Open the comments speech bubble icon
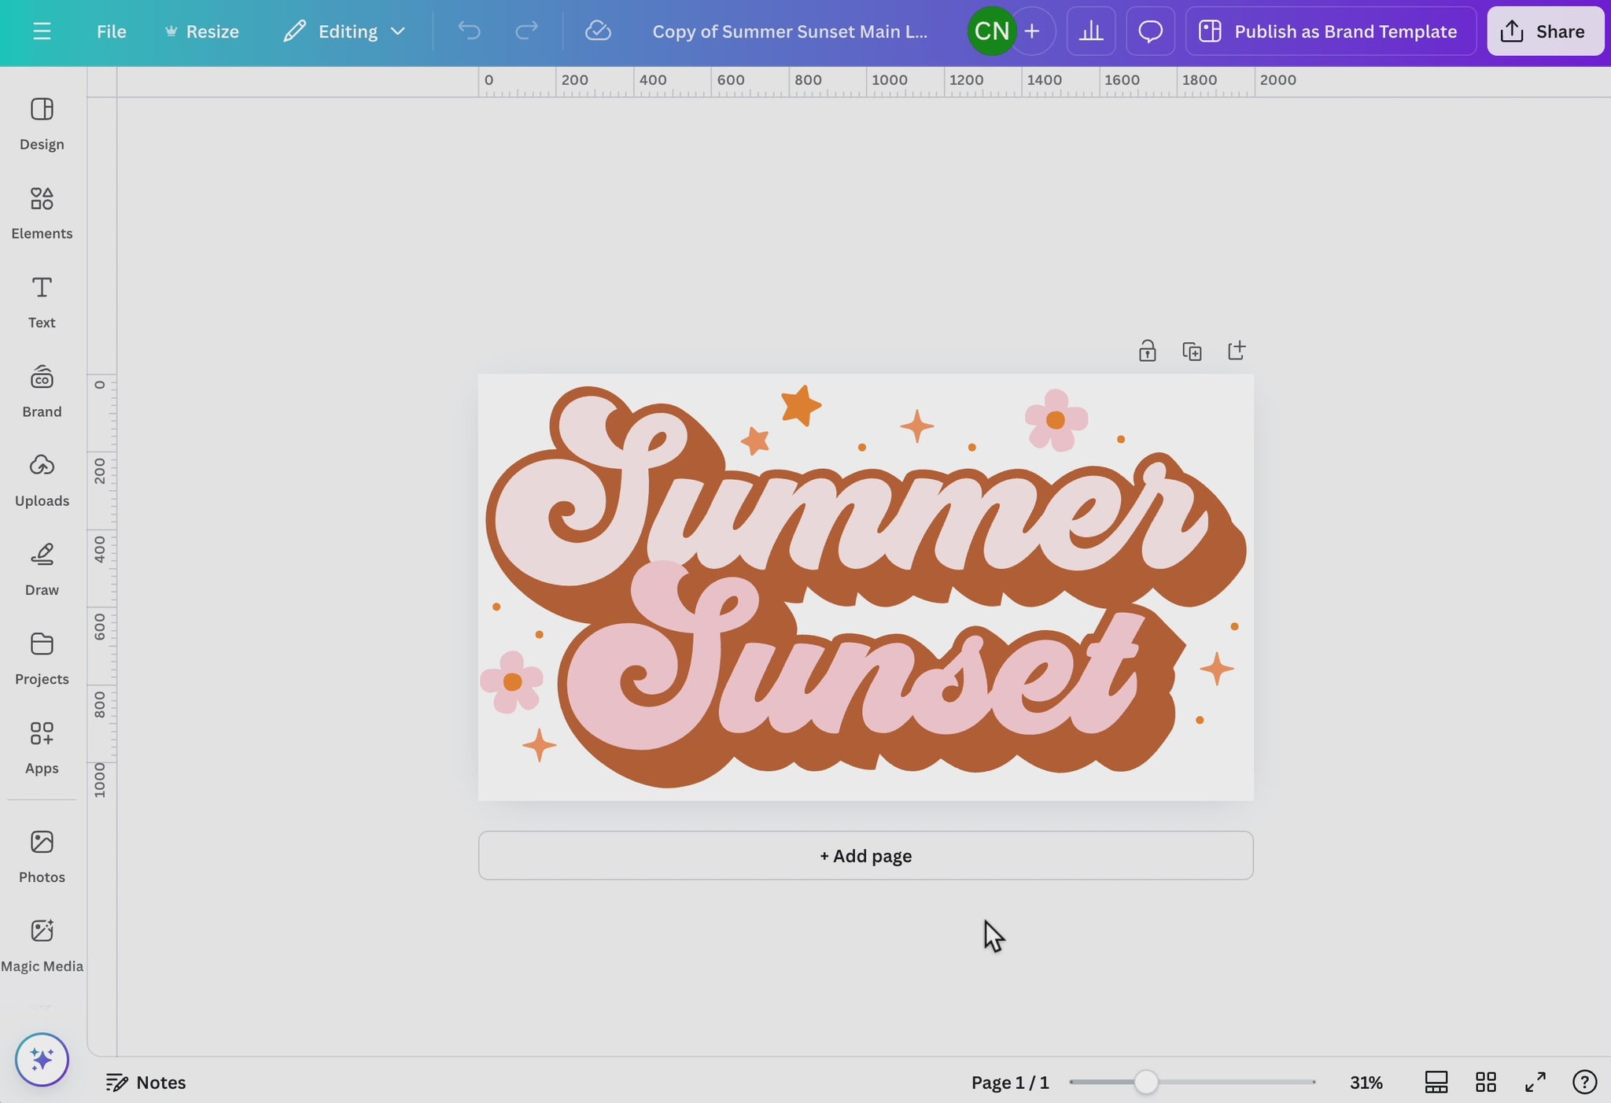 pos(1150,31)
